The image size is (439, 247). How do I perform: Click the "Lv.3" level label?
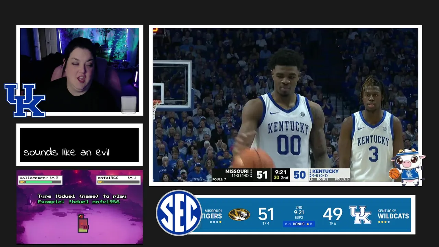[x=54, y=178]
